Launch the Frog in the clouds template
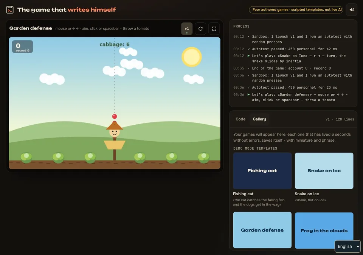Image resolution: width=363 pixels, height=255 pixels. coord(324,230)
